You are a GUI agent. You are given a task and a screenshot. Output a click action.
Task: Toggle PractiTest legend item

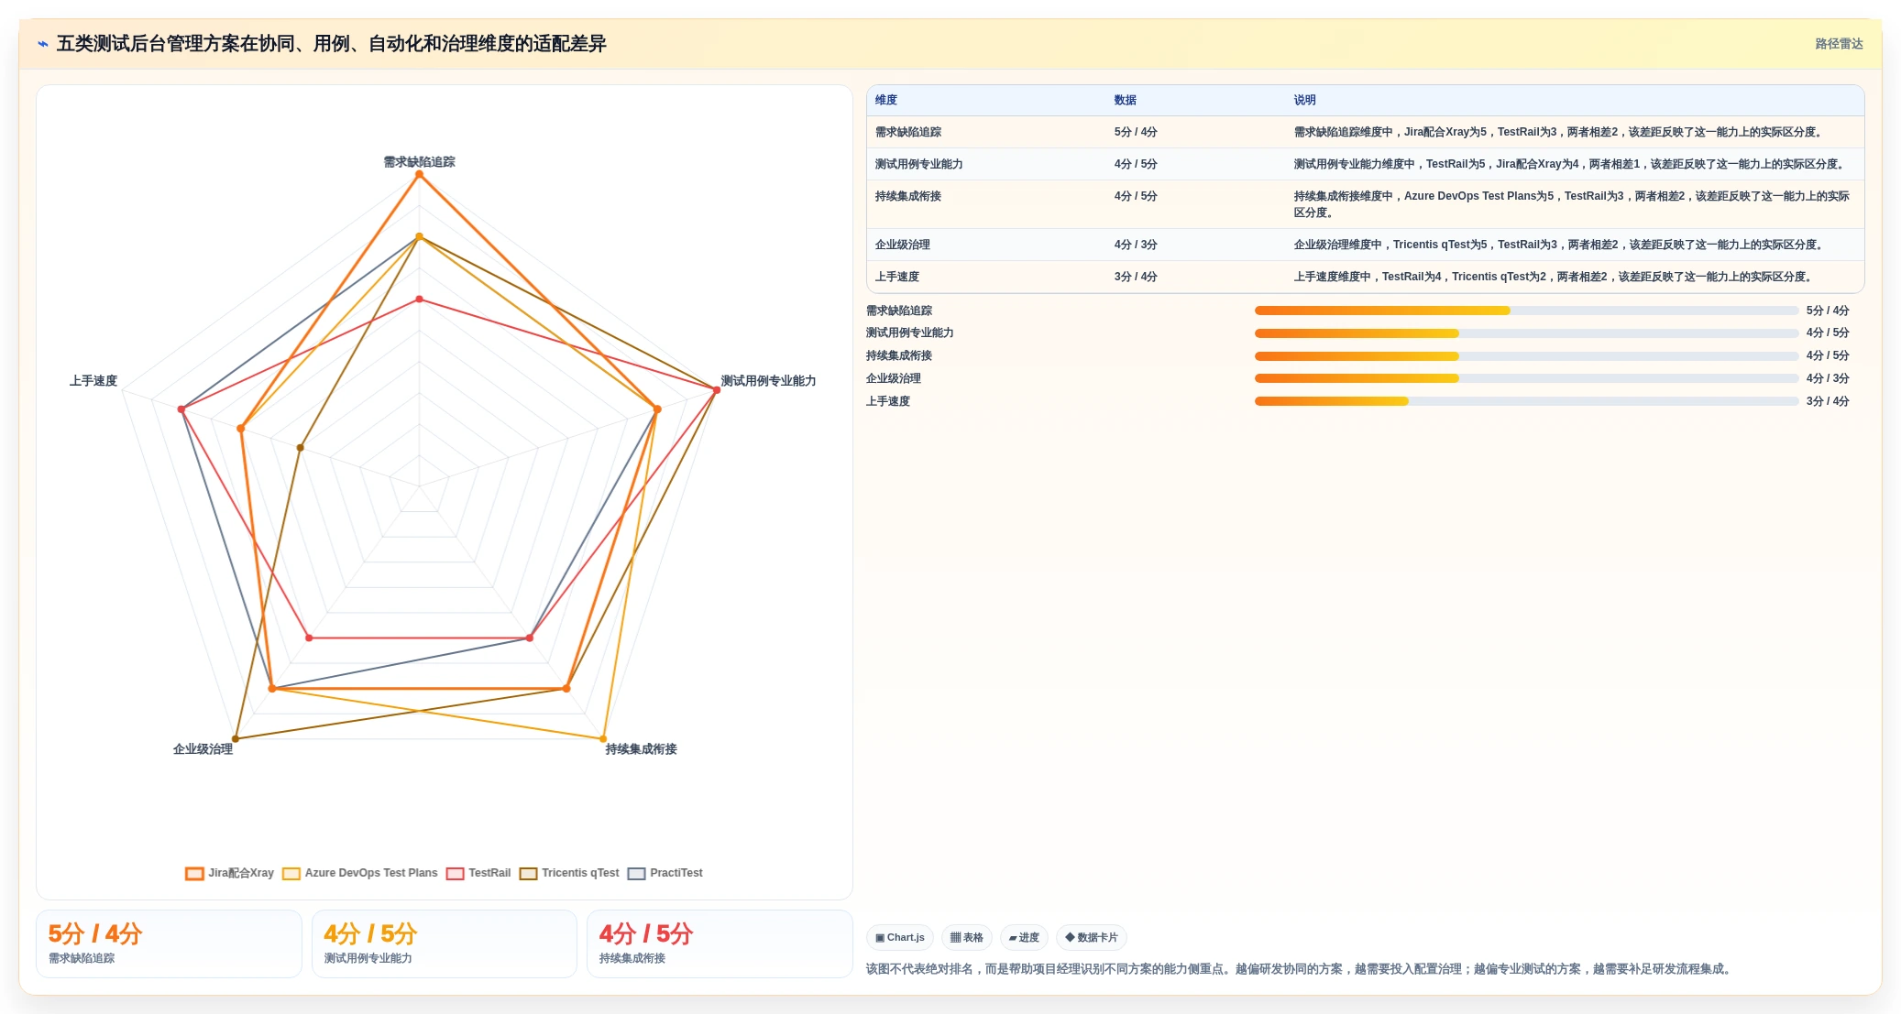[x=665, y=873]
